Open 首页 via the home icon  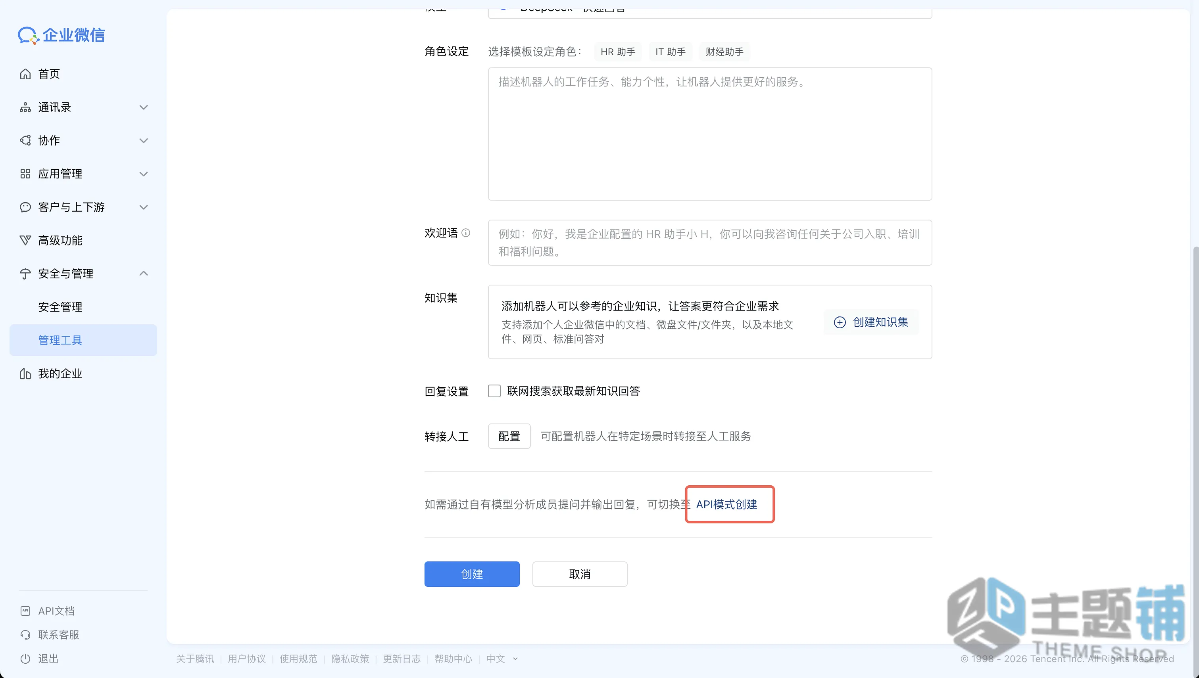25,74
